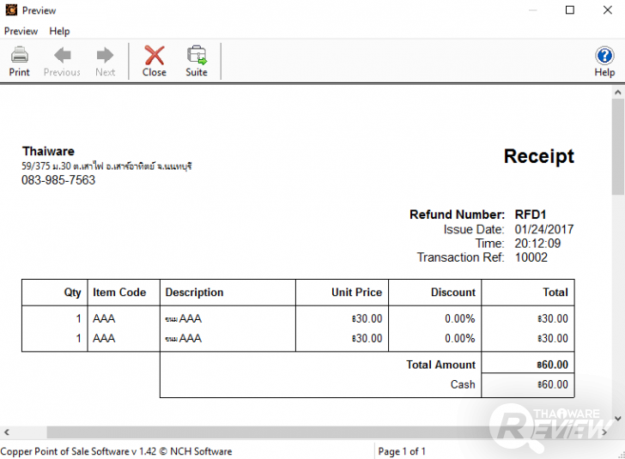
Task: Click the "Unit Price" column header
Action: coord(357,293)
